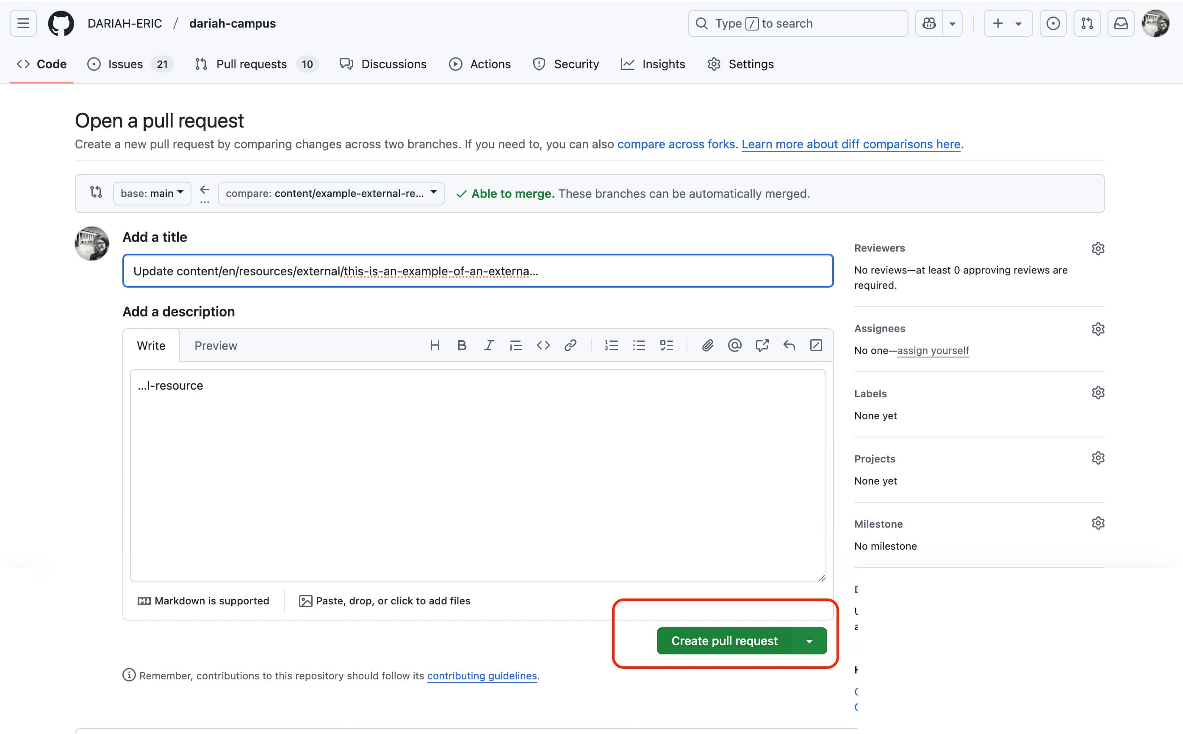This screenshot has height=734, width=1183.
Task: Expand the Create pull request options arrow
Action: tap(809, 641)
